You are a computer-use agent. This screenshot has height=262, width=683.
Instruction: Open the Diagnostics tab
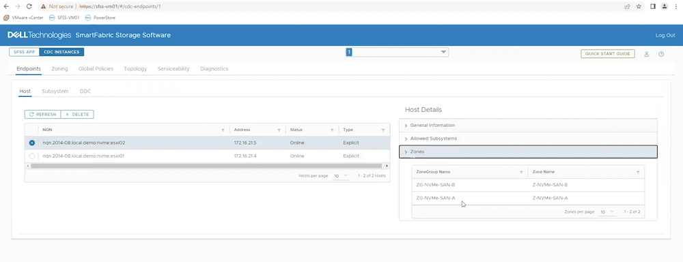tap(214, 69)
